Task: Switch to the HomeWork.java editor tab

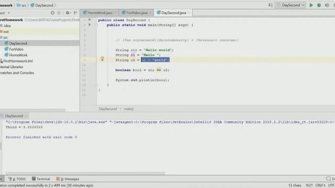Action: pos(100,13)
